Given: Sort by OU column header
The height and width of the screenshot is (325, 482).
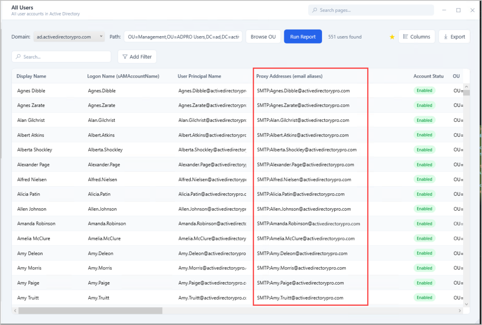Looking at the screenshot, I should click(456, 76).
